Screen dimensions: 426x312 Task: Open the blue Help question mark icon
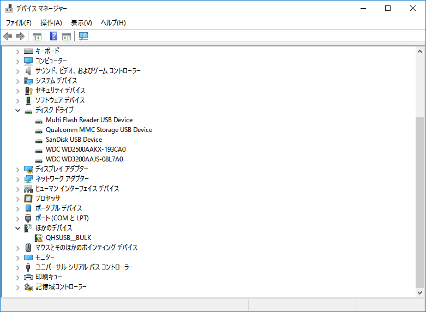coord(54,36)
